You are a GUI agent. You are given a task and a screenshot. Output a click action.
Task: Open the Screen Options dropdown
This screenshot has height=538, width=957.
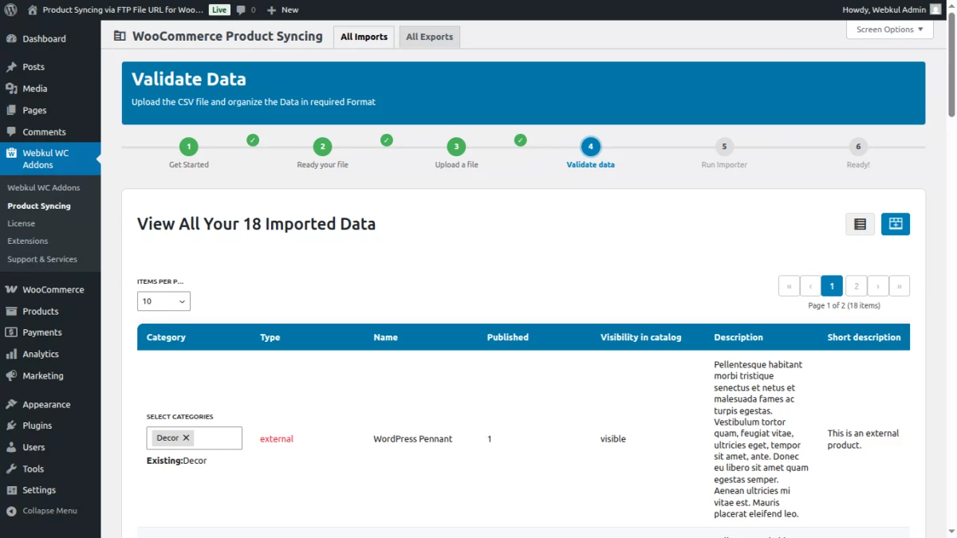click(889, 29)
